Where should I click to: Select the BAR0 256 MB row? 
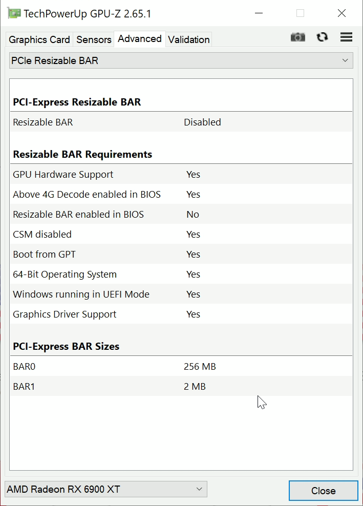click(181, 367)
